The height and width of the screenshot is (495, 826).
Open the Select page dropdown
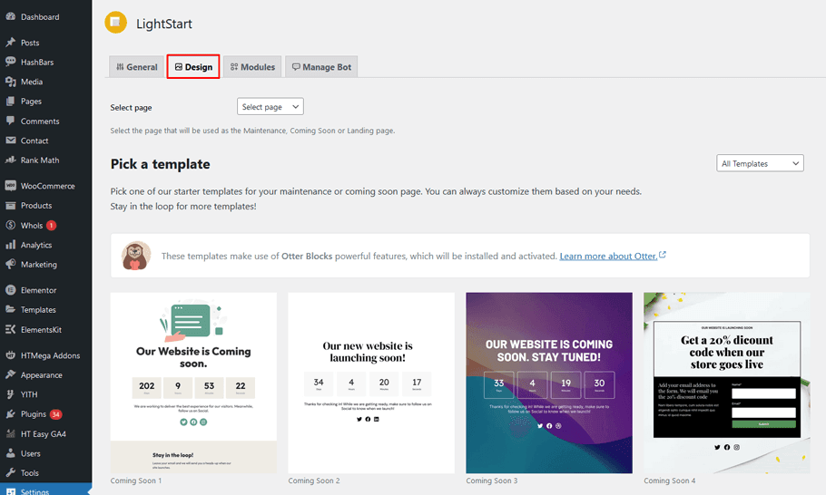point(270,107)
